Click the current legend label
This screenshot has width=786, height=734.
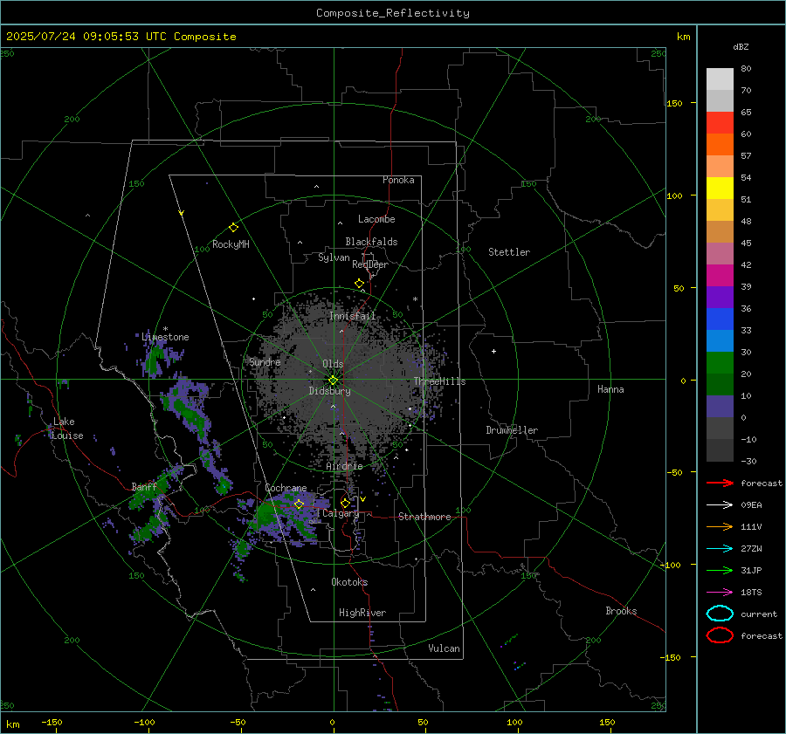click(x=759, y=614)
